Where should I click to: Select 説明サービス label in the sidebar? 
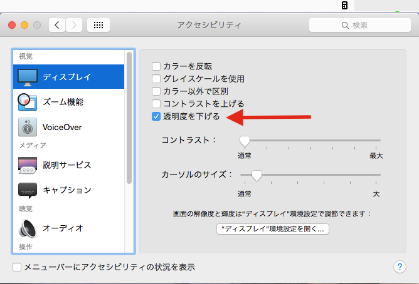click(67, 165)
